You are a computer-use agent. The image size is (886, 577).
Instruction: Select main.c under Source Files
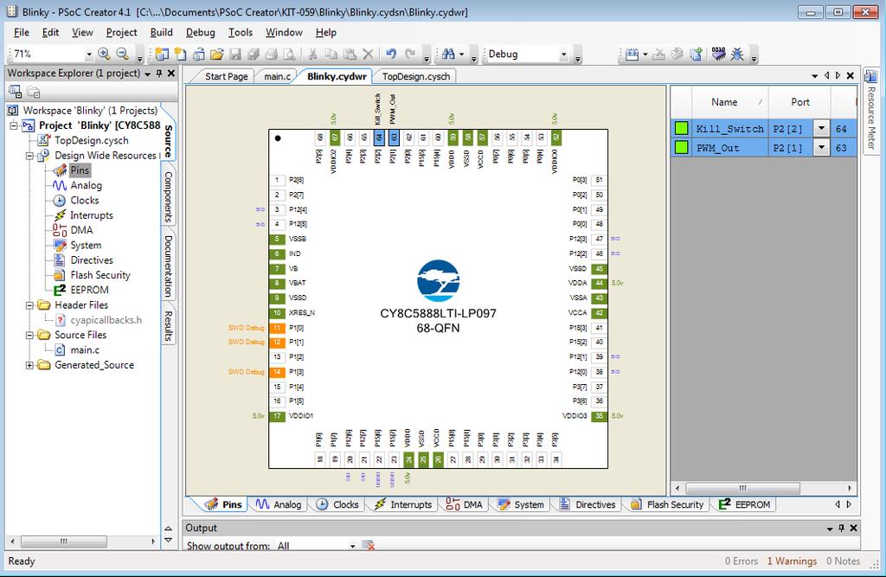pos(85,349)
